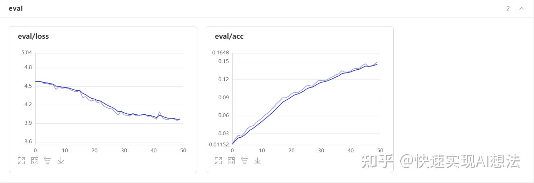Download the eval/loss chart

point(61,161)
